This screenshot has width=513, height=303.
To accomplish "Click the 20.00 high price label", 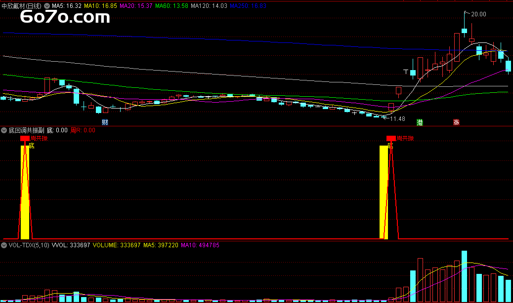I will (478, 14).
